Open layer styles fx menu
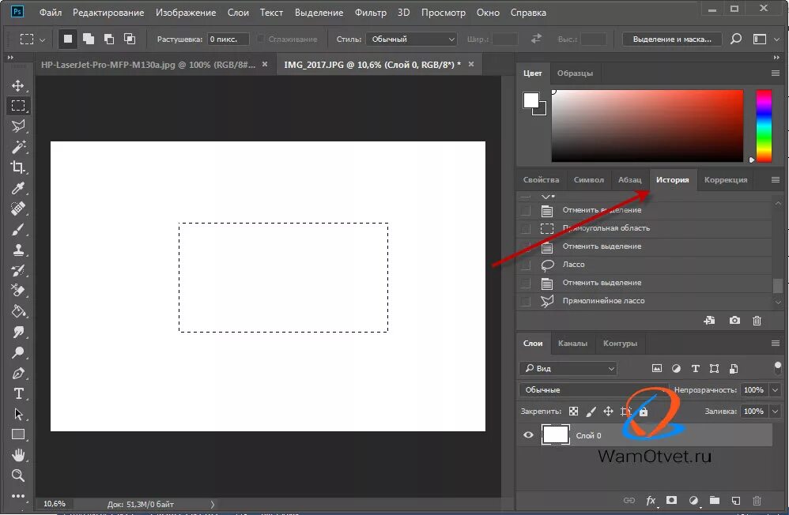Viewport: 789px width, 515px height. 651,501
